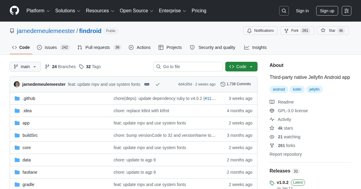This screenshot has height=189, width=361.
Task: Click the license scale icon
Action: (272, 111)
